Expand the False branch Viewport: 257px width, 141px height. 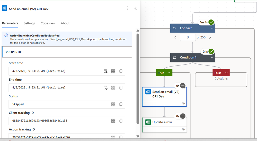226,73
